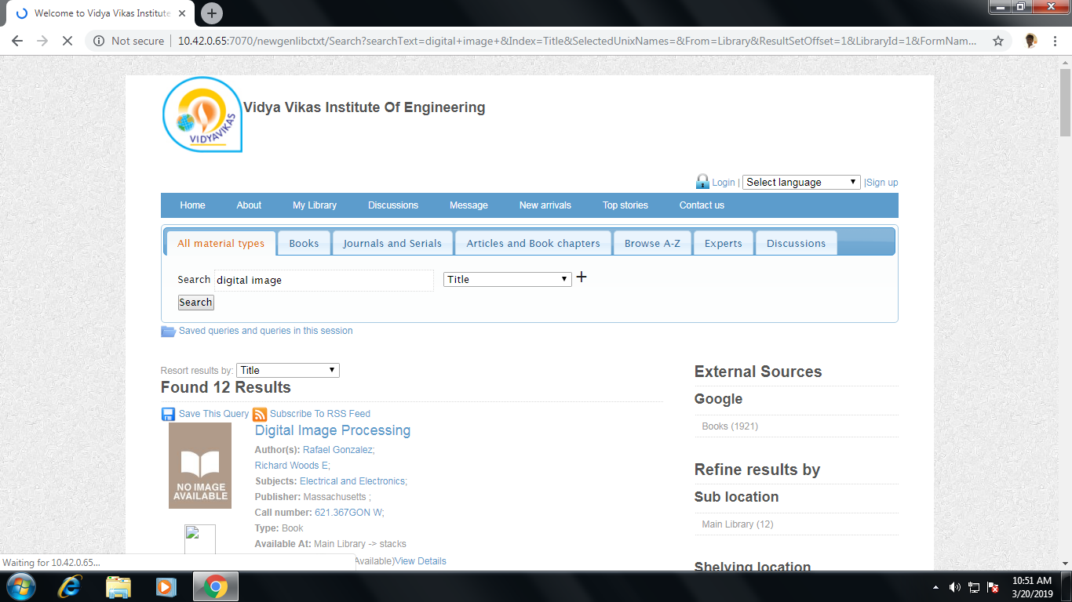1072x602 pixels.
Task: Click the Save This Query floppy icon
Action: tap(168, 414)
